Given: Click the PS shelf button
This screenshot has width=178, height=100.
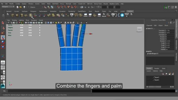Looking at the screenshot, I should 113,15.
